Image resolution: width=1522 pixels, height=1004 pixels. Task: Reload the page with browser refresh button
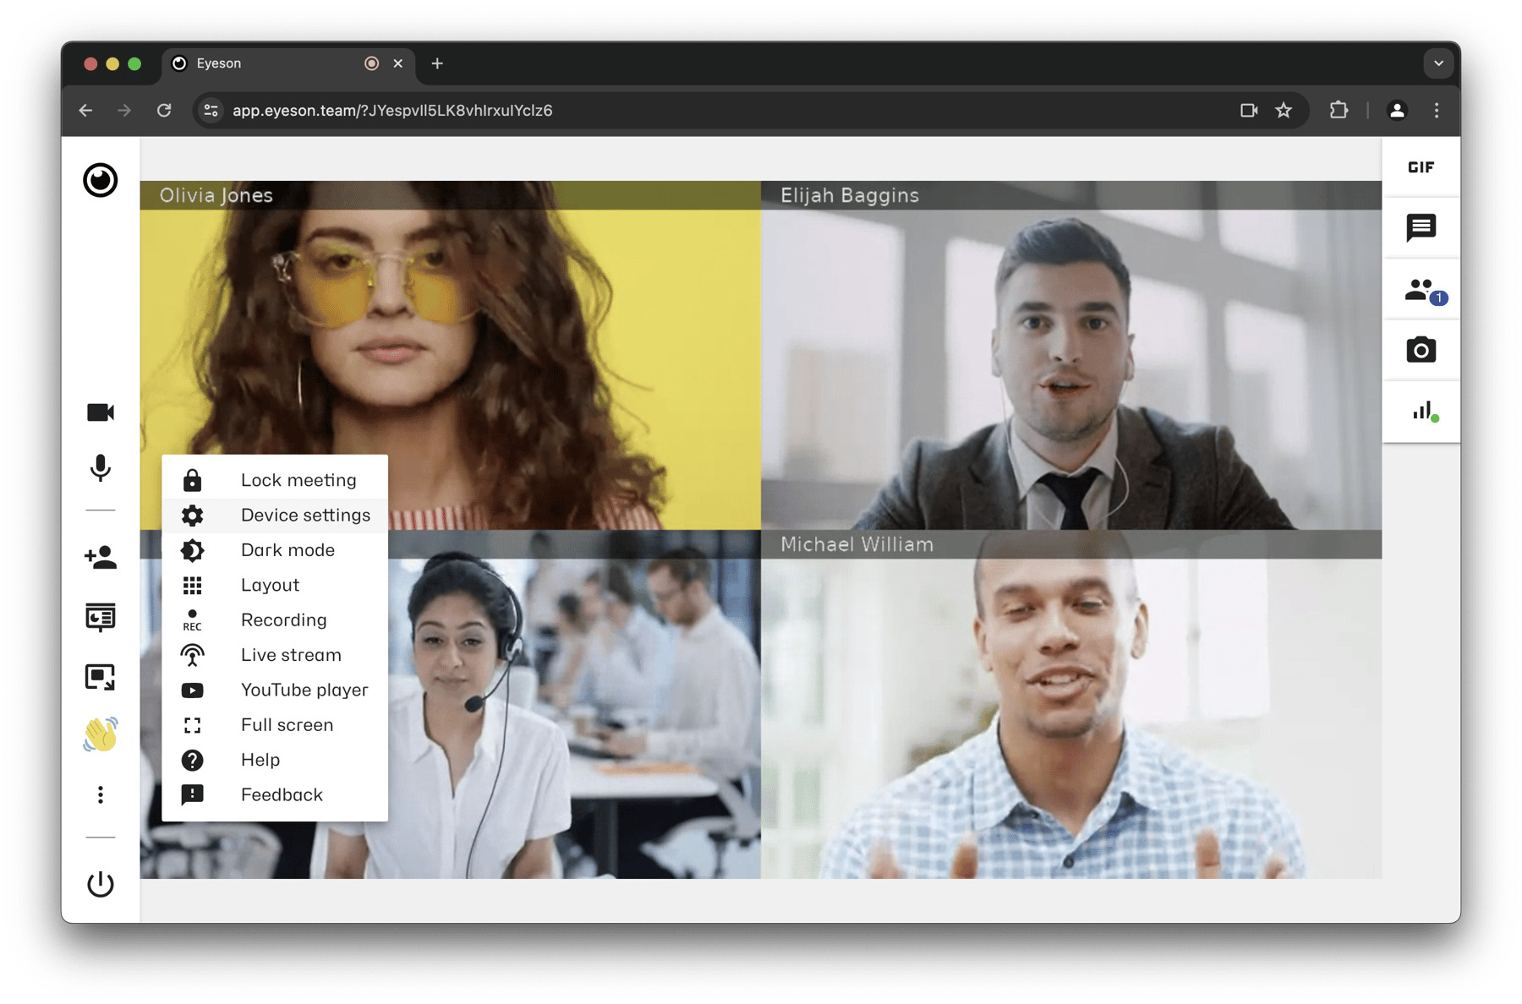[x=164, y=111]
